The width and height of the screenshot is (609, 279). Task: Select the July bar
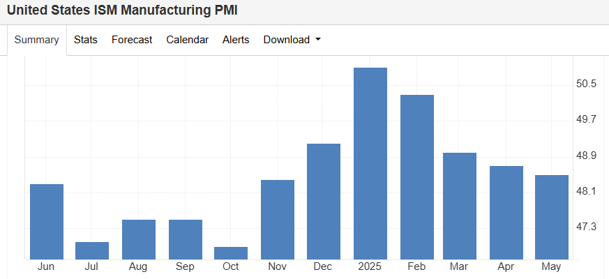[x=92, y=251]
